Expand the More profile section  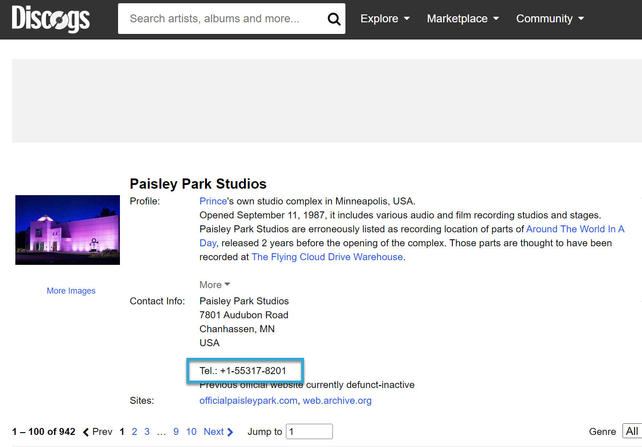[215, 285]
